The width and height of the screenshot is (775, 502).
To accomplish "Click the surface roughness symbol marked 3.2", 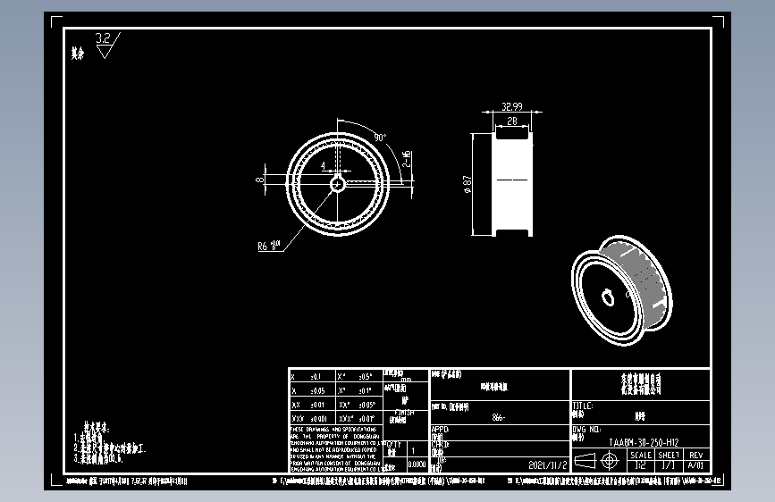I will (x=107, y=45).
